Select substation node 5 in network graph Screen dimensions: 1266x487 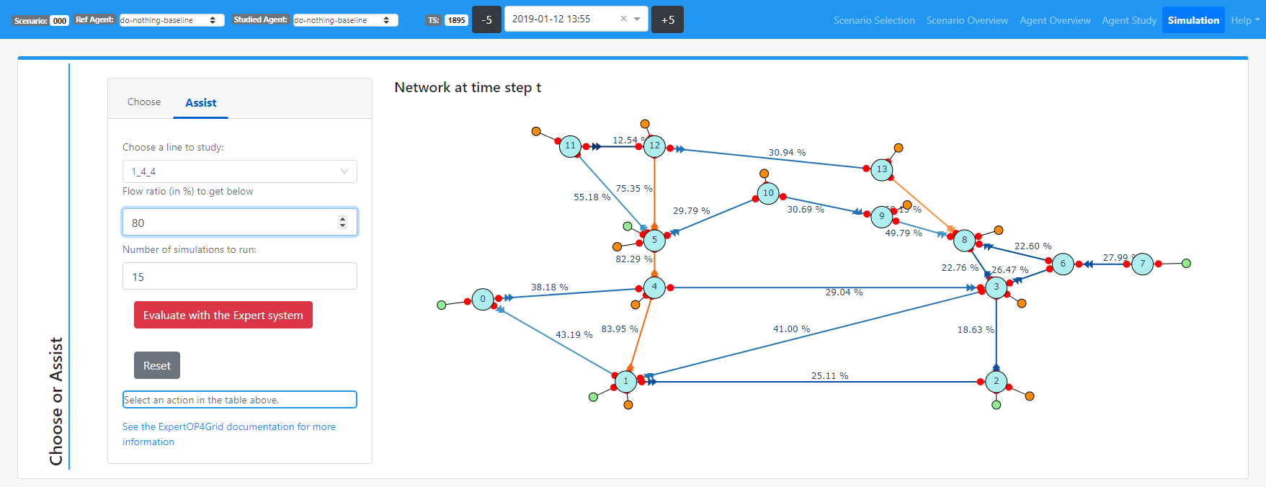(x=654, y=241)
